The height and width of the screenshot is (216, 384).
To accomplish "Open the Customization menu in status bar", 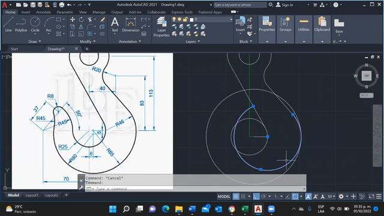I will pos(379,196).
